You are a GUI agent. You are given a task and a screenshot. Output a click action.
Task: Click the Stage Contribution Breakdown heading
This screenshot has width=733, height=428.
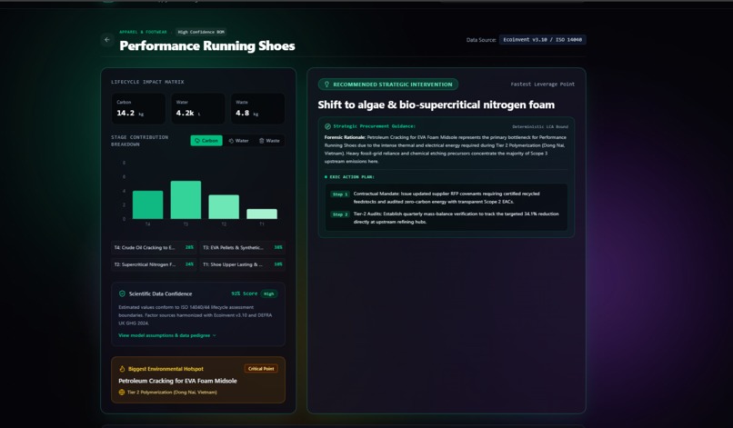[x=139, y=141]
